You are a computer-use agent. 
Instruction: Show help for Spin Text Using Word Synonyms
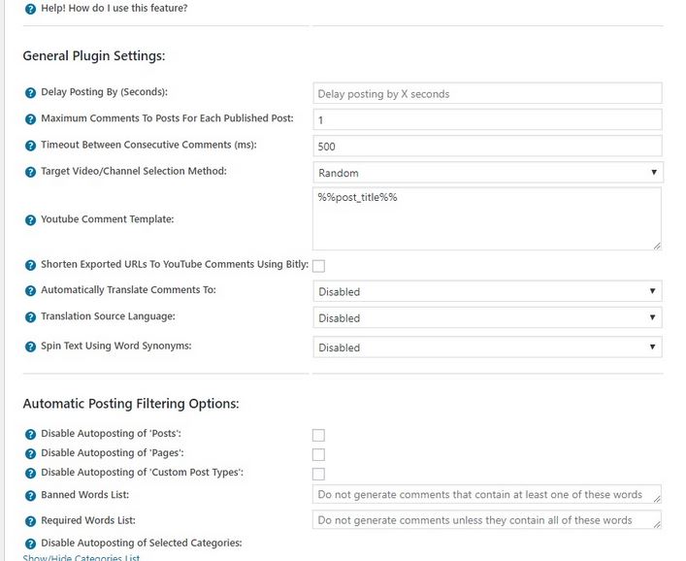point(30,346)
